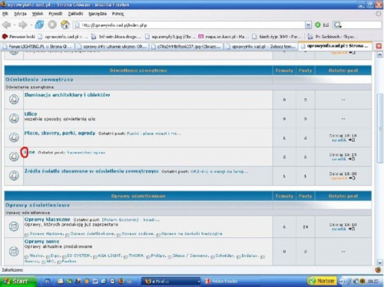Open the Pierwsze kroki bookmark
The image size is (384, 287).
tap(18, 37)
